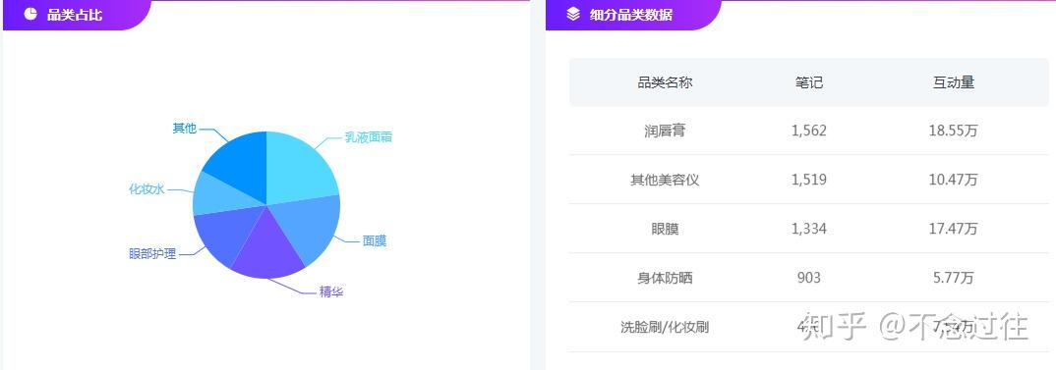Select the 其他美容仪 category cell
Viewport: 1056px width, 370px height.
(665, 180)
